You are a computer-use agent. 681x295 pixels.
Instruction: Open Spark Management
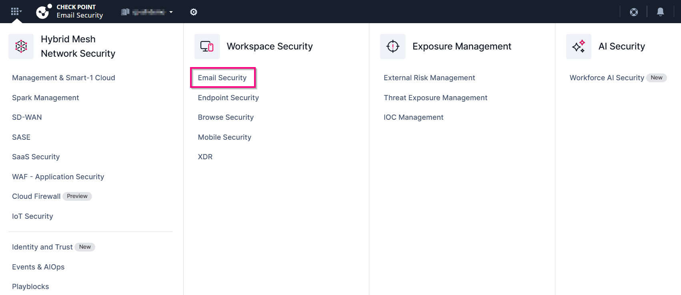[46, 98]
